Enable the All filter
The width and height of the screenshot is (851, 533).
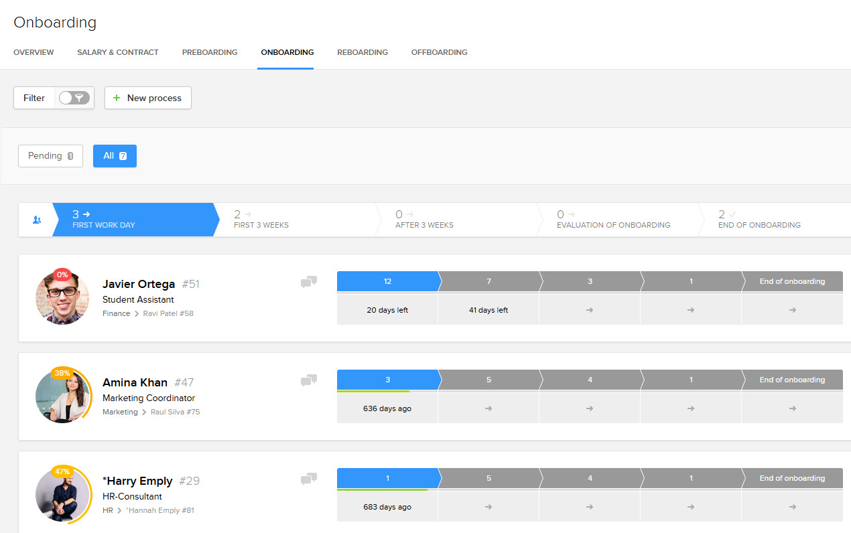pos(115,155)
